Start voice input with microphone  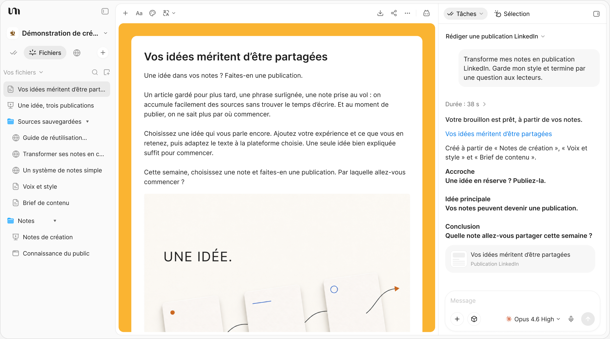click(x=571, y=319)
